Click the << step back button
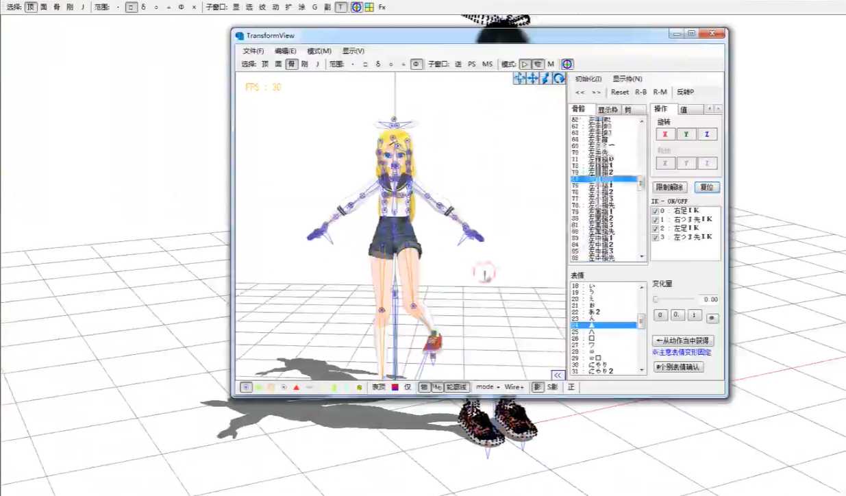 580,92
